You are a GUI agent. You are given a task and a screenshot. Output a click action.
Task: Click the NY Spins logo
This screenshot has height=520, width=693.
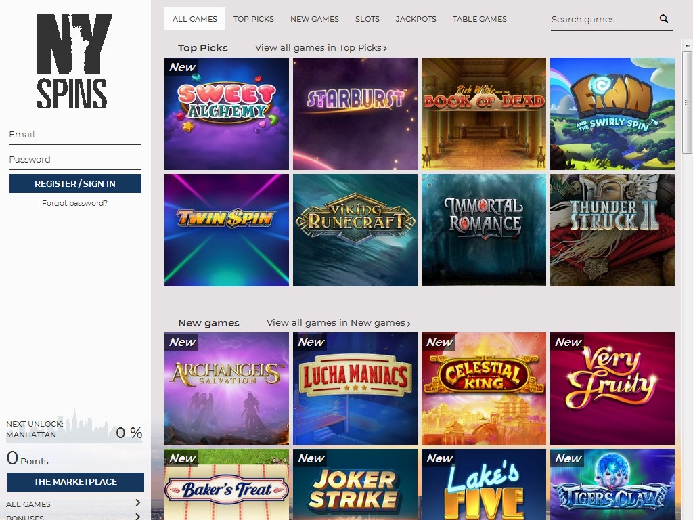72,61
